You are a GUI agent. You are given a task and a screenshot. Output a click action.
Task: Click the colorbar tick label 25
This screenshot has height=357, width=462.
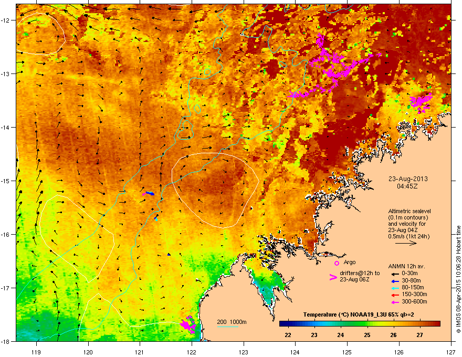(367, 335)
